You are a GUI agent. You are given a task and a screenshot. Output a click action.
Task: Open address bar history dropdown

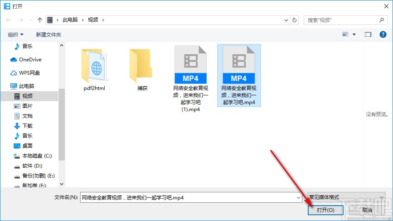[286, 20]
